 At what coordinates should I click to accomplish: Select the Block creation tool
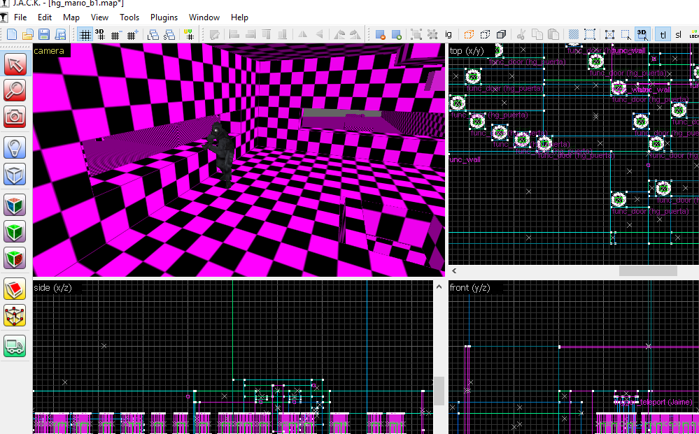(15, 173)
